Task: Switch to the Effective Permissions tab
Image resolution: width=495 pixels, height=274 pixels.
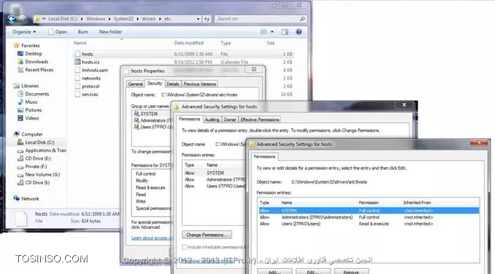Action: (259, 120)
